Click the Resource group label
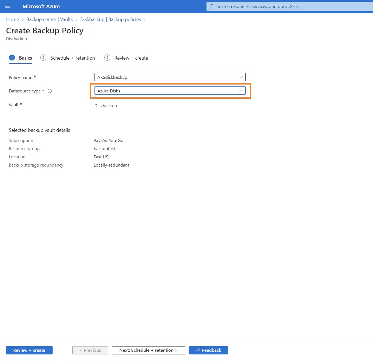This screenshot has height=364, width=373. [24, 149]
